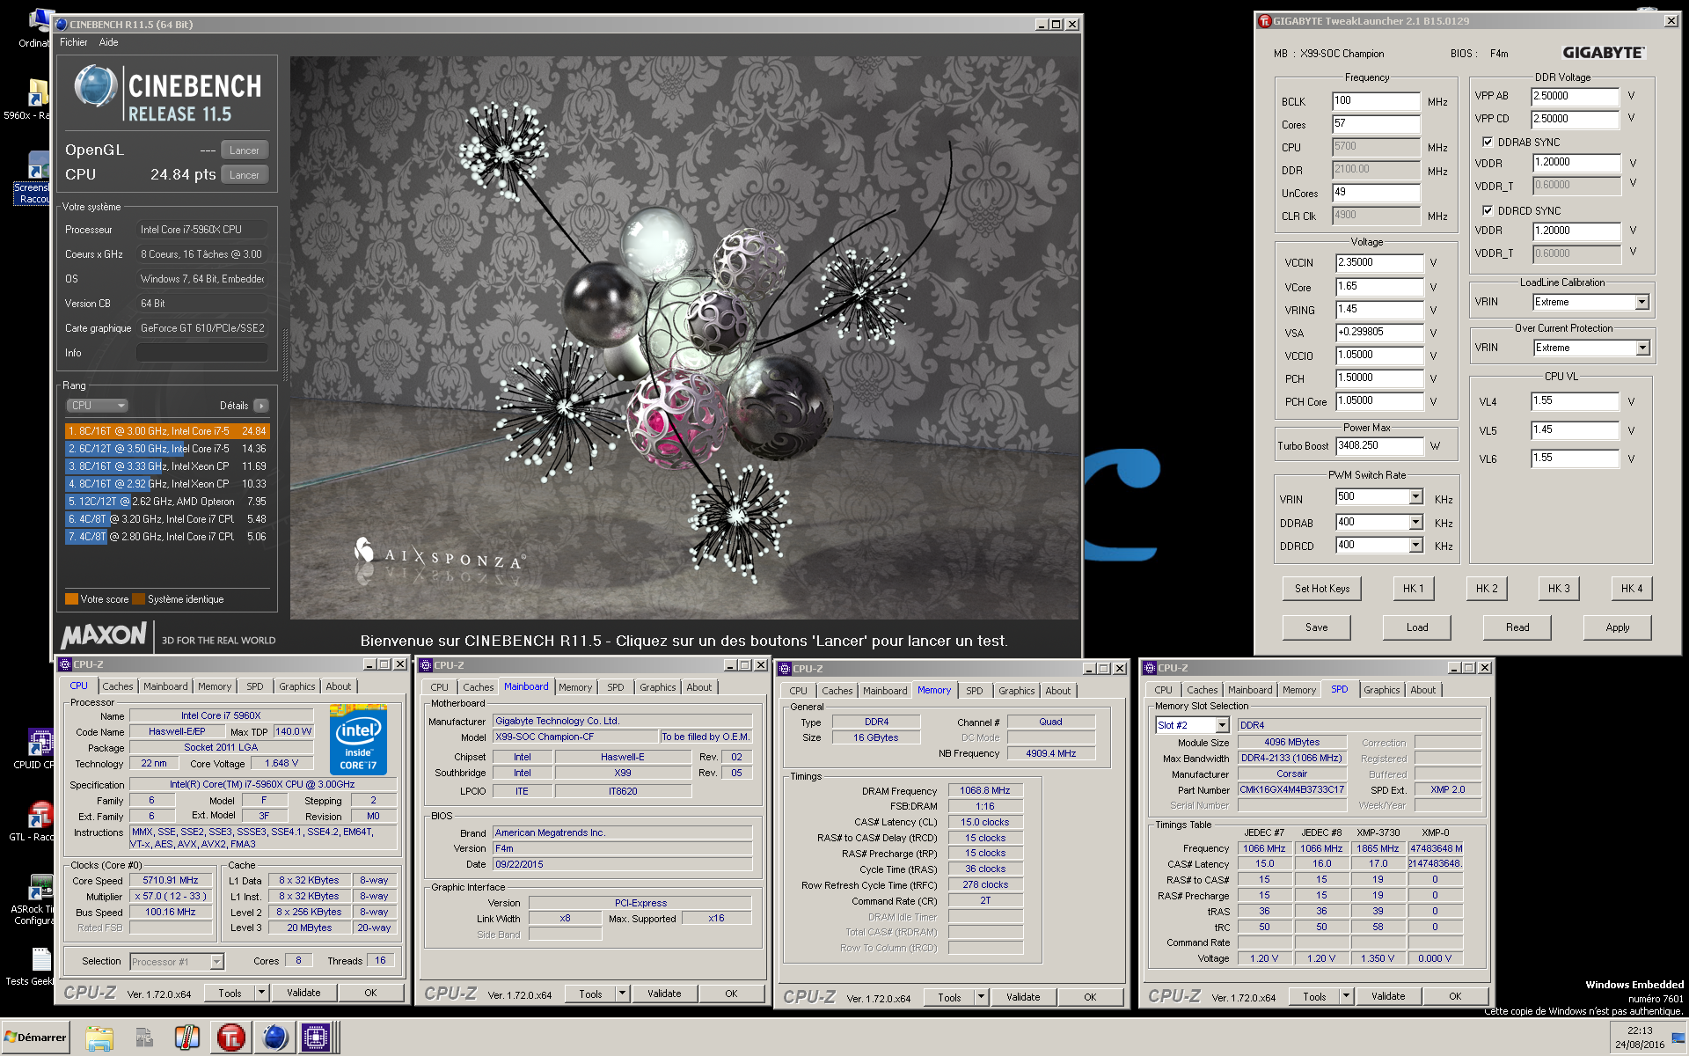
Task: Launch the OpenGL test with Lancer
Action: click(244, 150)
